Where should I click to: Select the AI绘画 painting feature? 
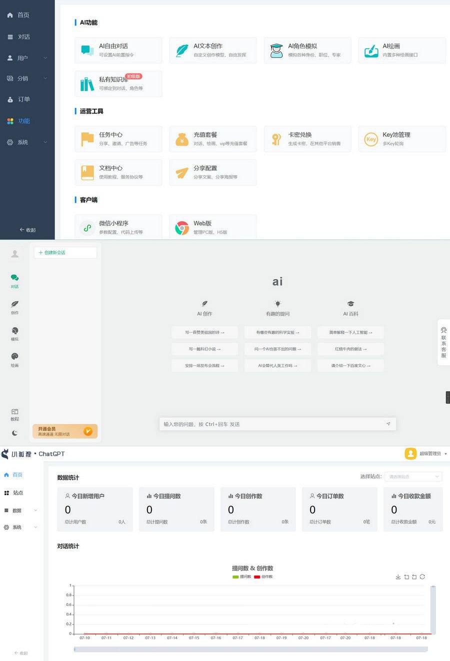[401, 50]
